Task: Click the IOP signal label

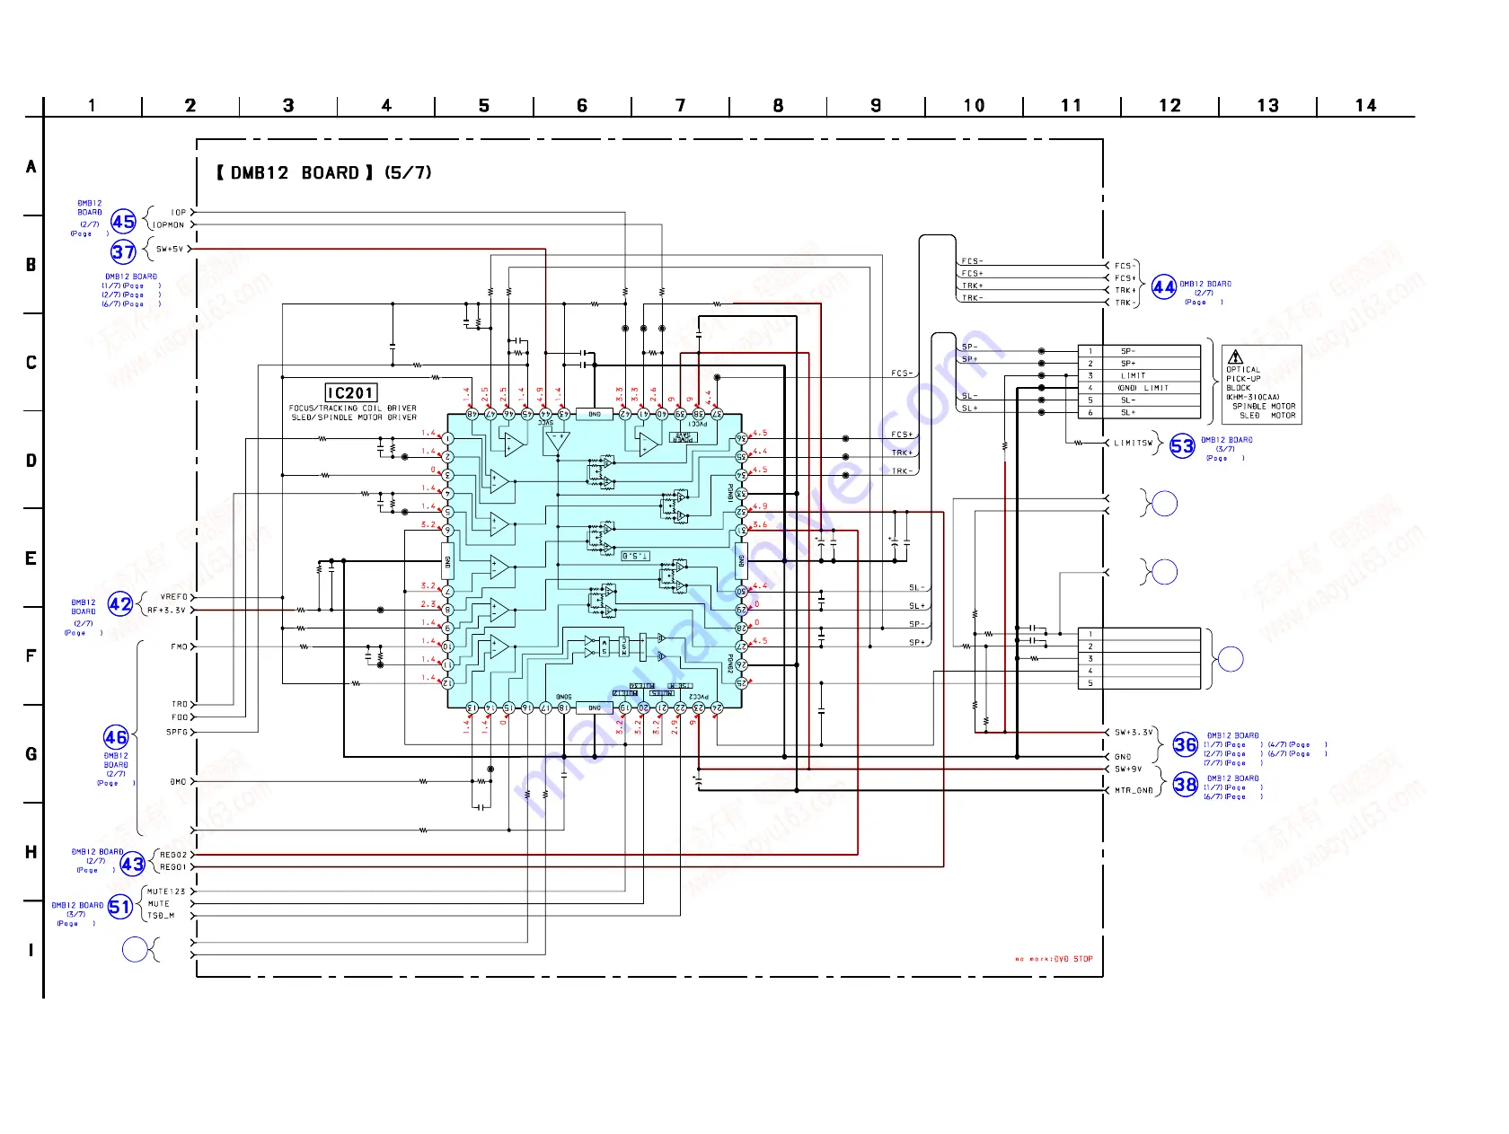Action: (x=179, y=213)
